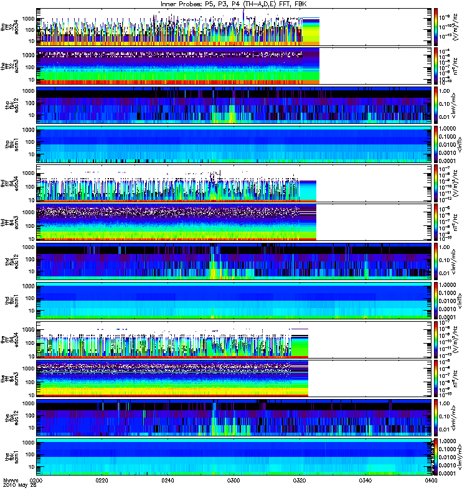Click the 0200 time axis label
The width and height of the screenshot is (467, 498).
pos(36,480)
